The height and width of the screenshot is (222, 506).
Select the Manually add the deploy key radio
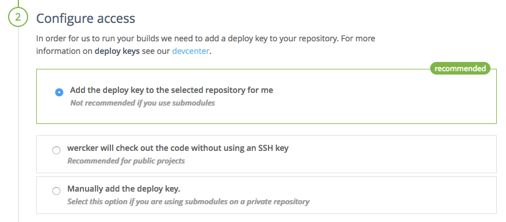tap(56, 191)
